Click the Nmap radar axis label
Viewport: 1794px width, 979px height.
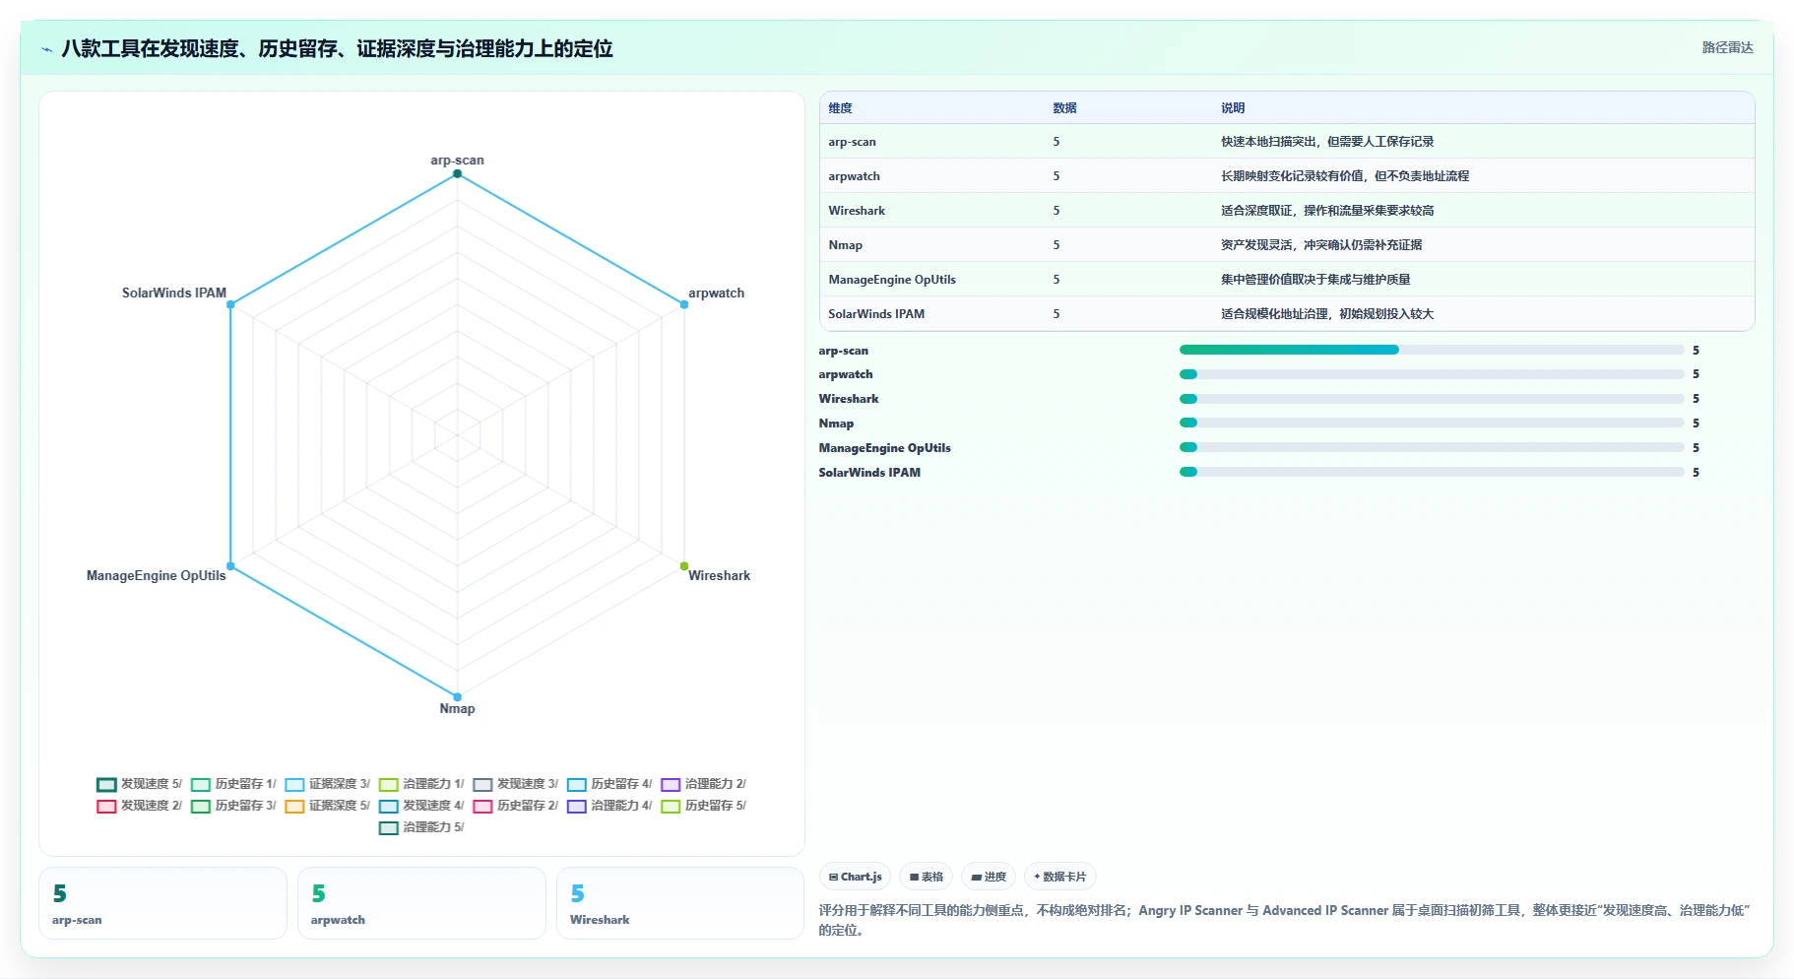tap(457, 708)
